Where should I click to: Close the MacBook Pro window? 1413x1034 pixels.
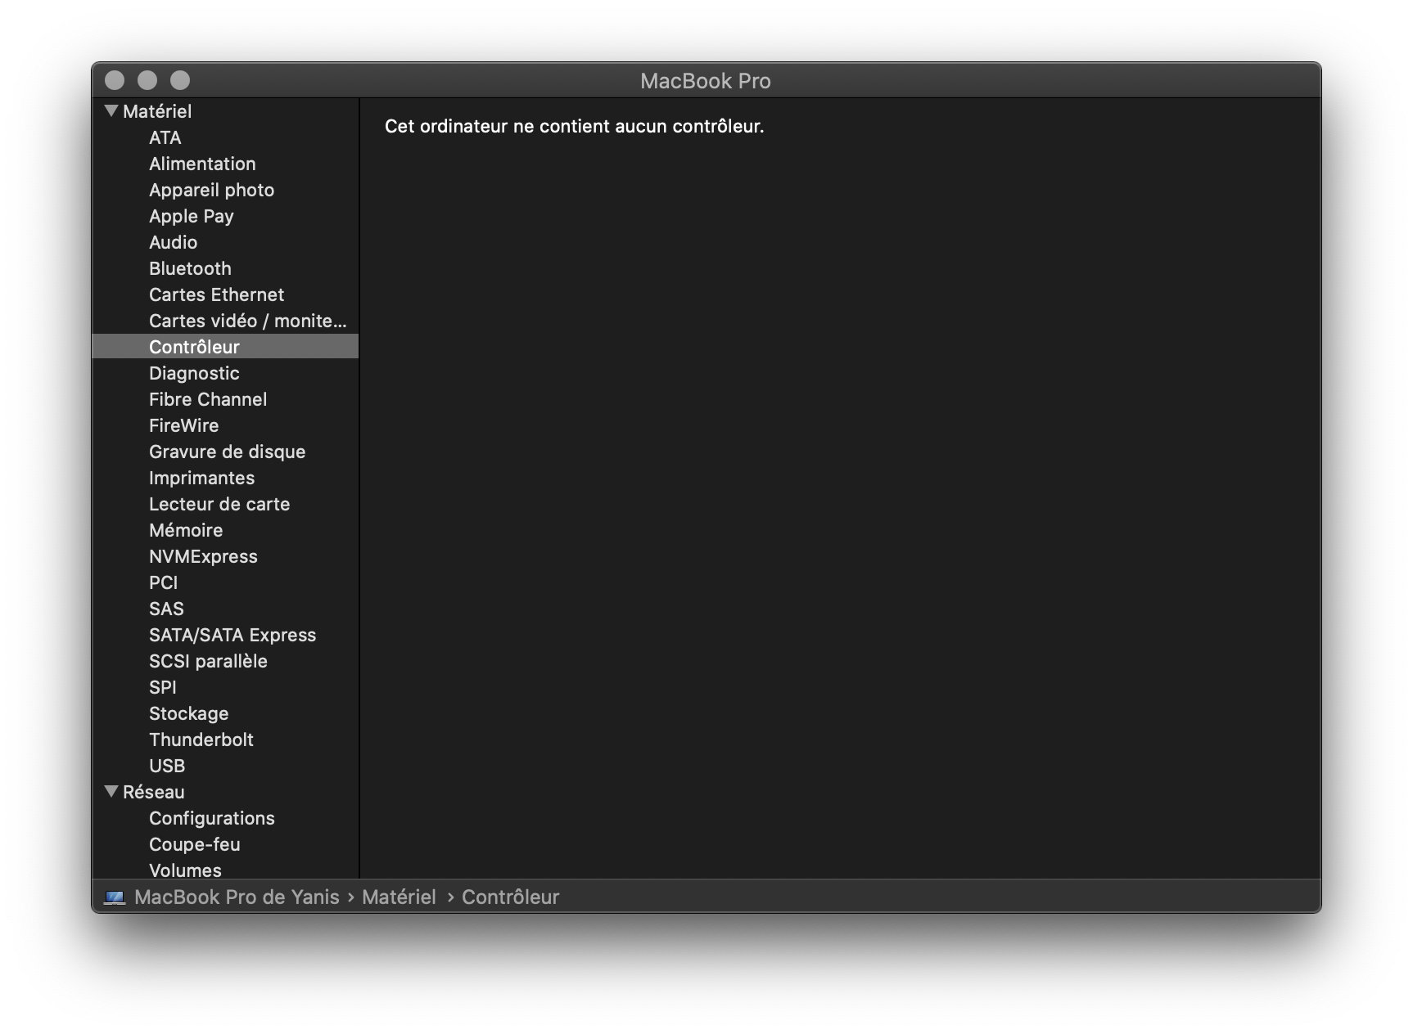(x=115, y=80)
